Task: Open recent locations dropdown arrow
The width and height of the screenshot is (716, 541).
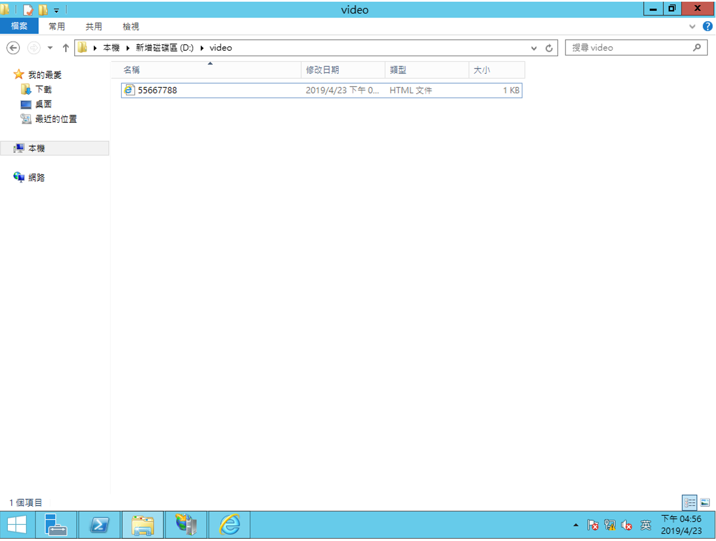Action: 50,48
